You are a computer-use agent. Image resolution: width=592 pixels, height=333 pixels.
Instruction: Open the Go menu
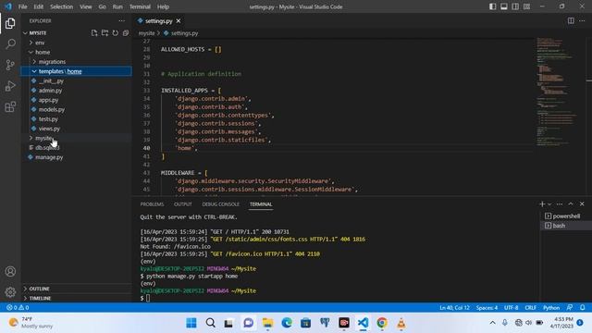(x=103, y=6)
